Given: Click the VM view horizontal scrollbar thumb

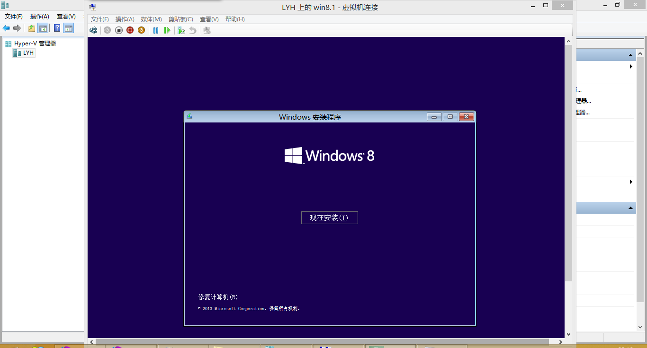Looking at the screenshot, I should click(322, 341).
